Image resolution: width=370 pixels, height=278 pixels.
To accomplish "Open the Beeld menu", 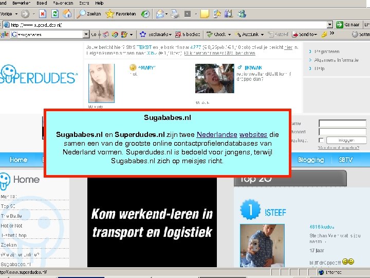I will click(42, 3).
